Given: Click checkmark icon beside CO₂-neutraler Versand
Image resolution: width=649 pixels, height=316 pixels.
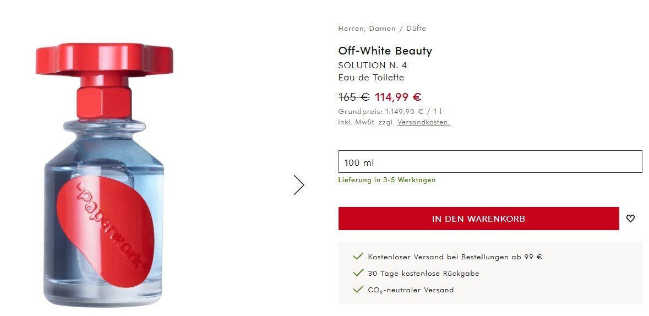Looking at the screenshot, I should pos(358,290).
